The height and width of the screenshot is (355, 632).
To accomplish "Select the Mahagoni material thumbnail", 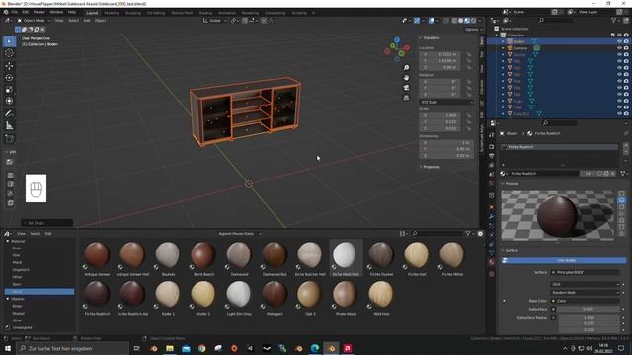I will pos(275,298).
